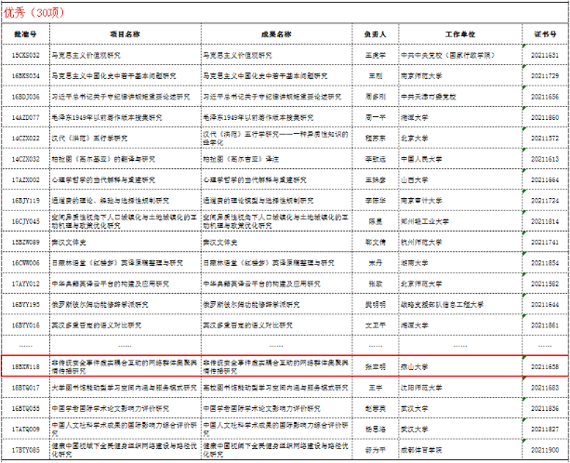The width and height of the screenshot is (570, 463).
Task: Select certificate number cell 20211900
Action: tap(545, 450)
